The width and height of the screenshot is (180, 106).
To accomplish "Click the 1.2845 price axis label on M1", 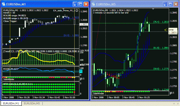I will 84,11.
